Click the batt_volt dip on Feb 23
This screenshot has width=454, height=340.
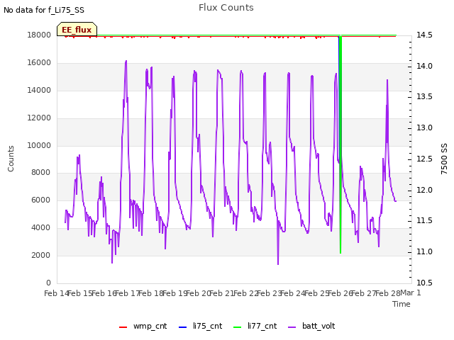click(x=278, y=263)
